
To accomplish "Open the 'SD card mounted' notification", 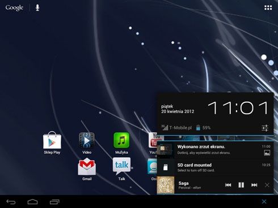I will click(216, 167).
